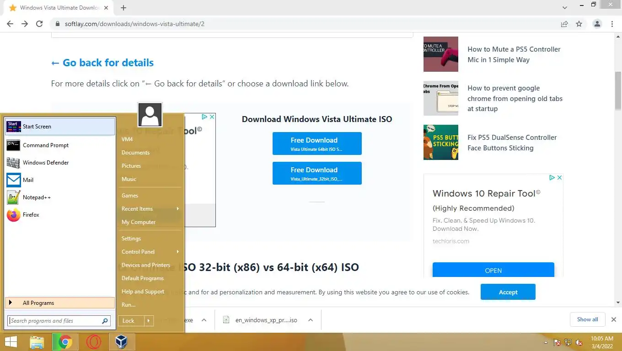Launch Notepad++ from start menu
The height and width of the screenshot is (351, 622).
(x=60, y=197)
